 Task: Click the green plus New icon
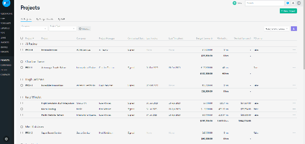point(234,3)
